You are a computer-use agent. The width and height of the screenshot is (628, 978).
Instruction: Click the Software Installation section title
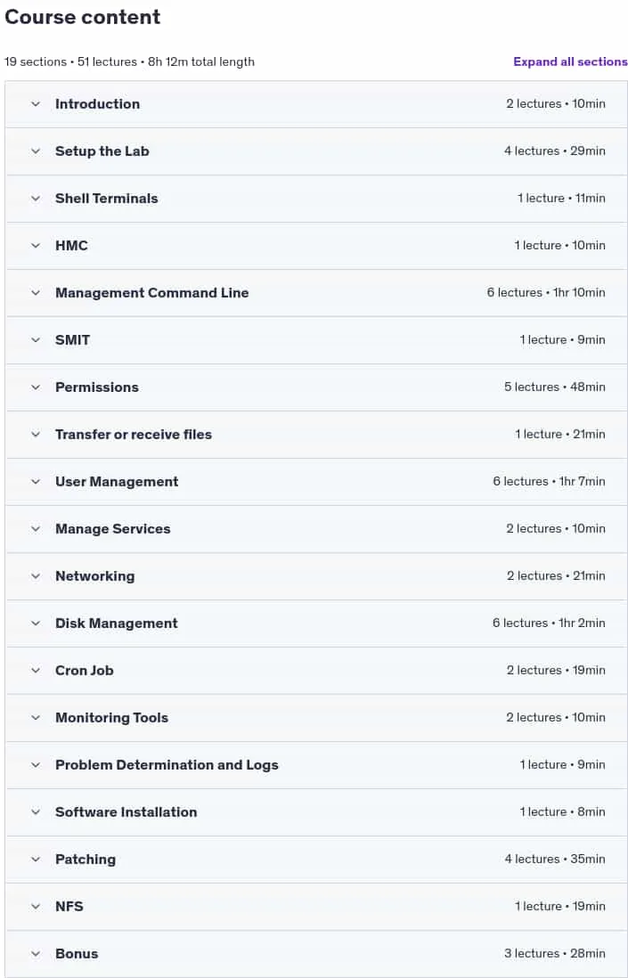(x=126, y=812)
